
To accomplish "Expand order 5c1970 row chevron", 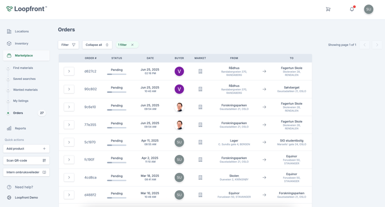I will pyautogui.click(x=69, y=142).
